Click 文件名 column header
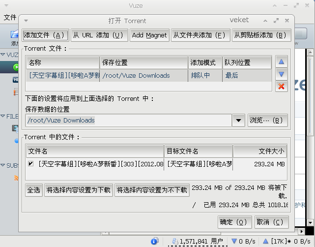315x247 pixels. tap(95, 151)
